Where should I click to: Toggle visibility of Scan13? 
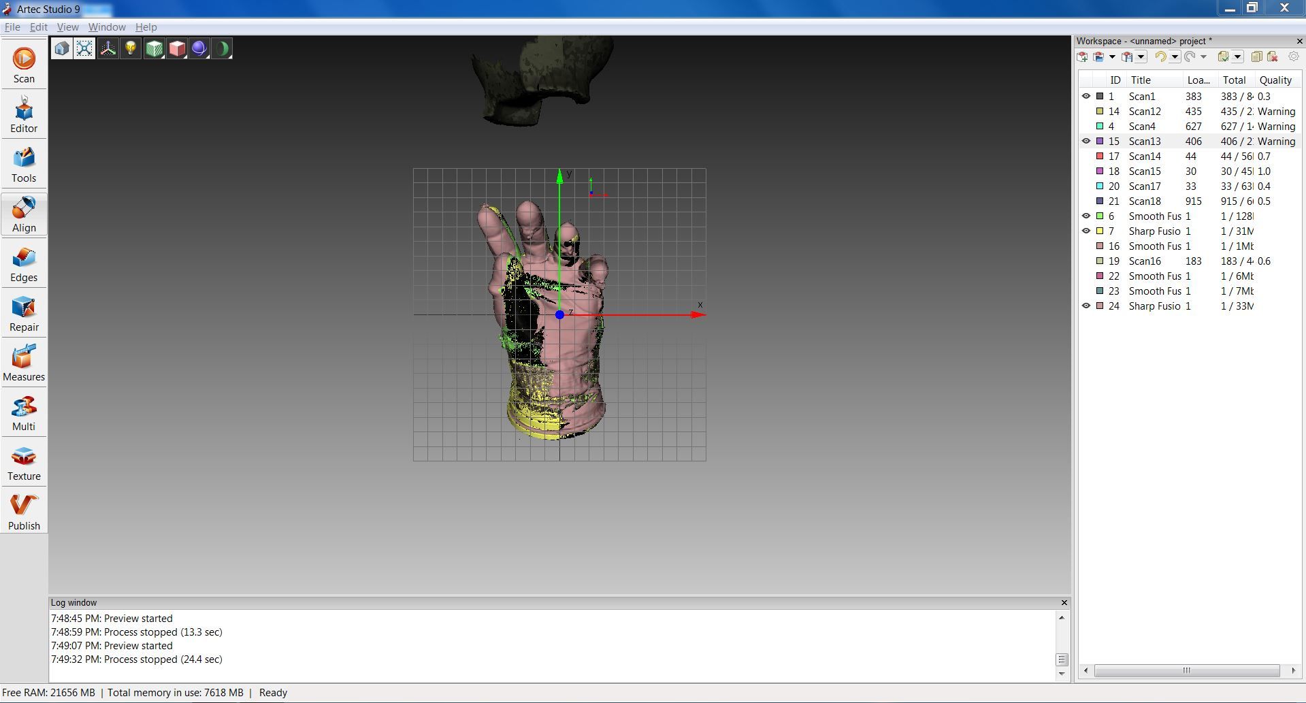click(x=1086, y=141)
